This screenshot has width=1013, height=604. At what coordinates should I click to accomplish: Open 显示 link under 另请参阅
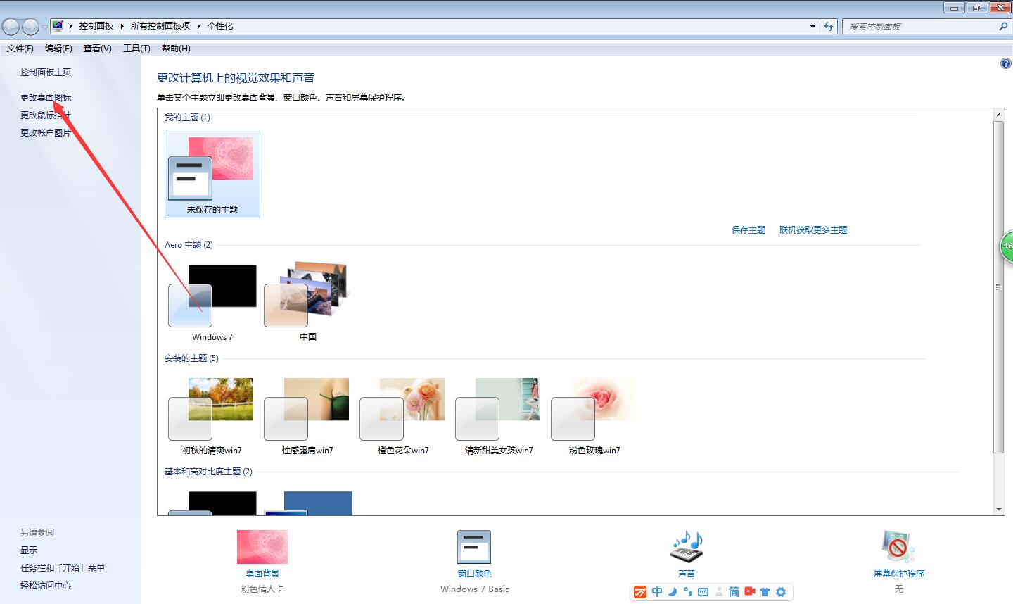coord(29,550)
